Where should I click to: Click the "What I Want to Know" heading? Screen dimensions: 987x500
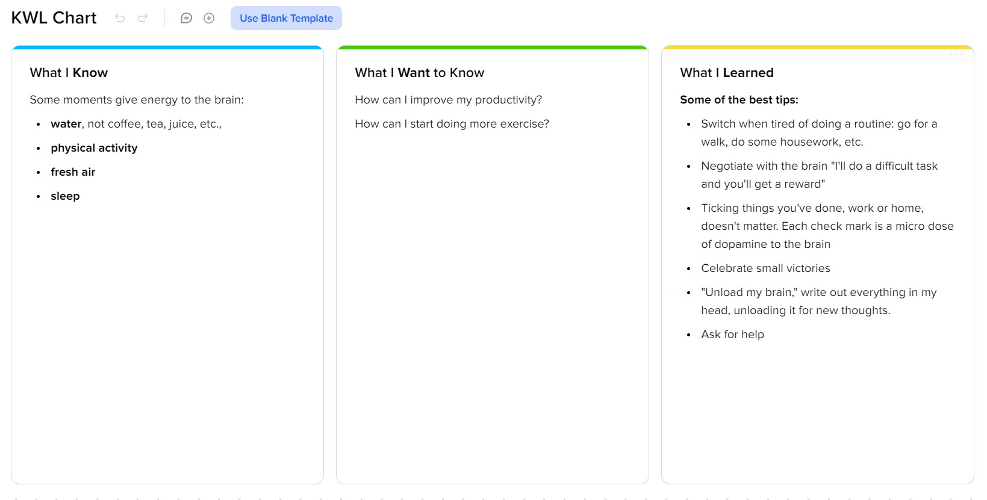[419, 73]
